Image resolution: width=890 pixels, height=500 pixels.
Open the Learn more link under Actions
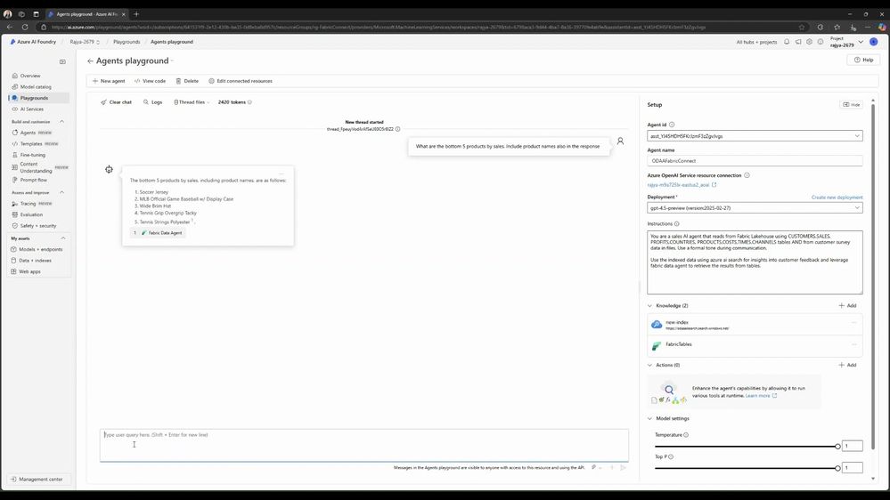(761, 396)
